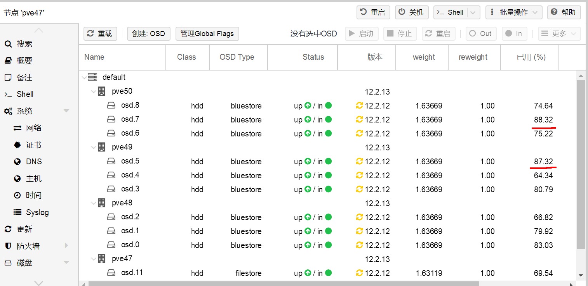The width and height of the screenshot is (588, 286).
Task: Select the osd.8 row
Action: coord(327,105)
